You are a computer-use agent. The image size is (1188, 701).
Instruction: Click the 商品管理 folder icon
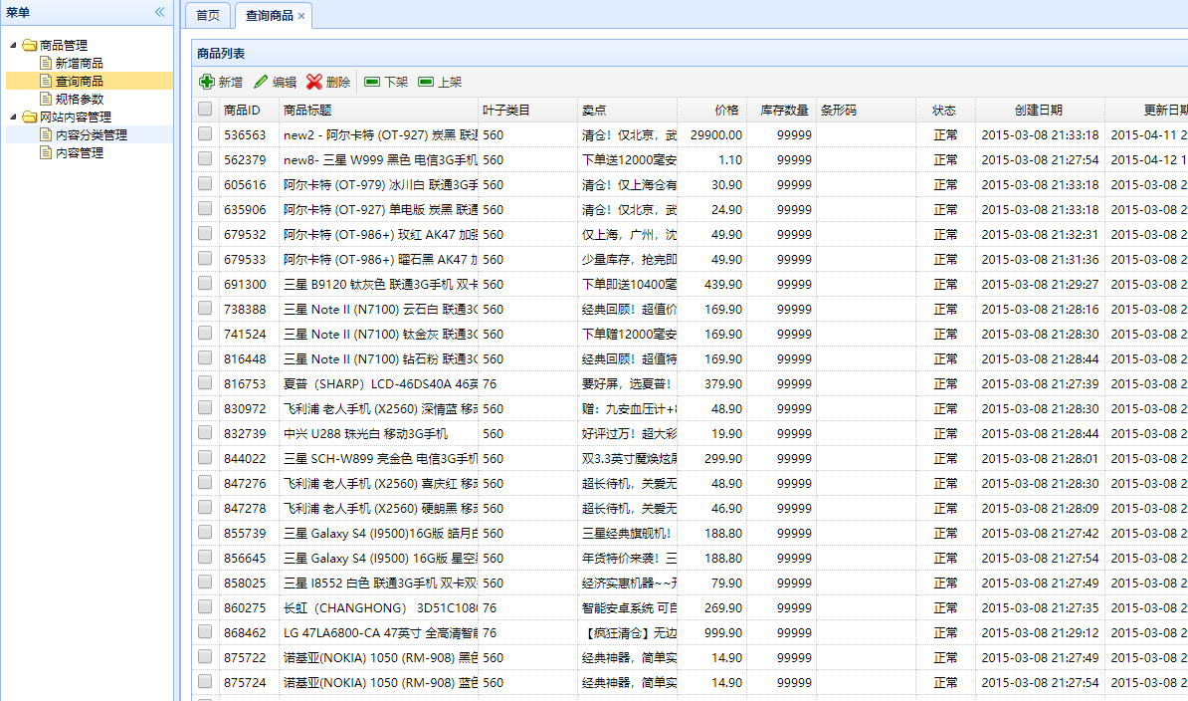point(29,46)
